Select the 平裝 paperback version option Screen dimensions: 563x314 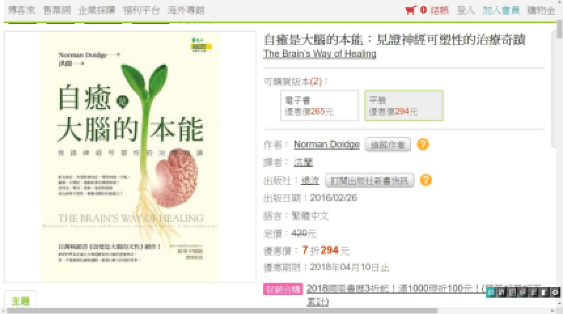[x=403, y=105]
